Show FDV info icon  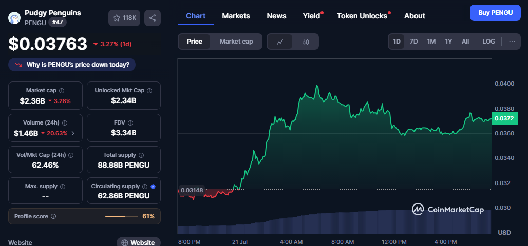point(130,123)
